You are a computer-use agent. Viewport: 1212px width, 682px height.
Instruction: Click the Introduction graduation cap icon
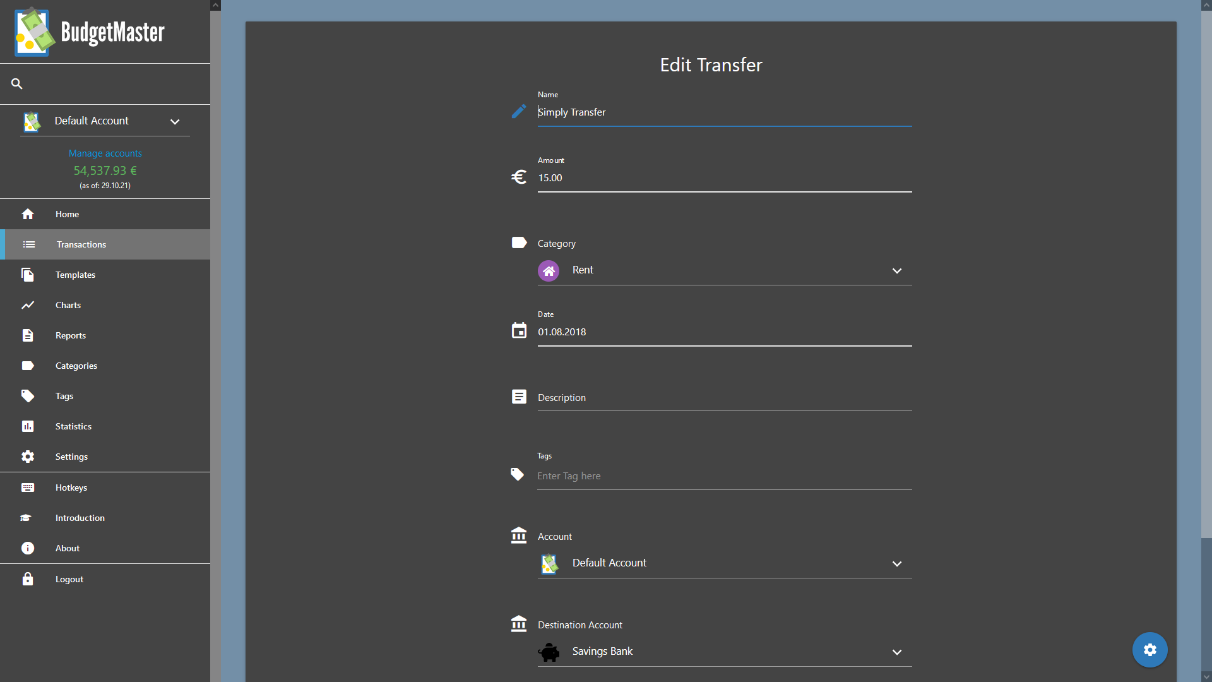(26, 518)
